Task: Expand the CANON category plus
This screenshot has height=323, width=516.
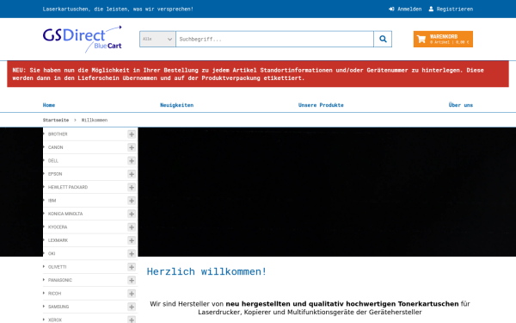Action: pyautogui.click(x=132, y=147)
